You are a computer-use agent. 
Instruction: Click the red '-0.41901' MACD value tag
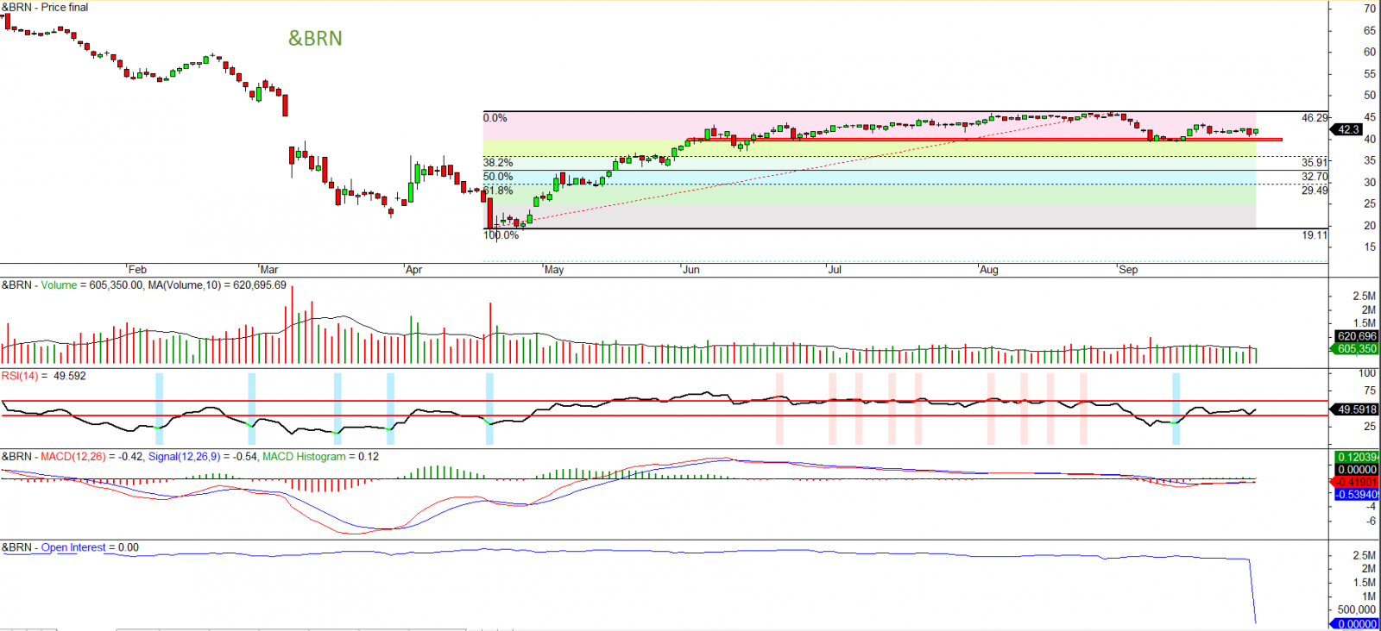1357,482
